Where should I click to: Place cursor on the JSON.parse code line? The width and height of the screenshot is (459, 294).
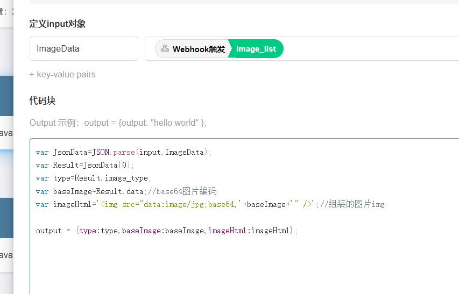coord(124,152)
